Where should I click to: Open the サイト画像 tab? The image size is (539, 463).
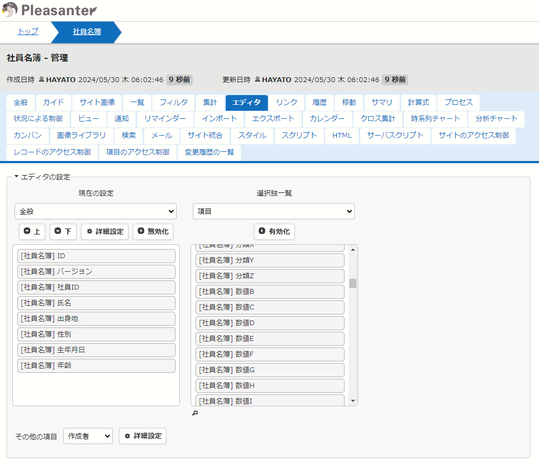click(97, 103)
